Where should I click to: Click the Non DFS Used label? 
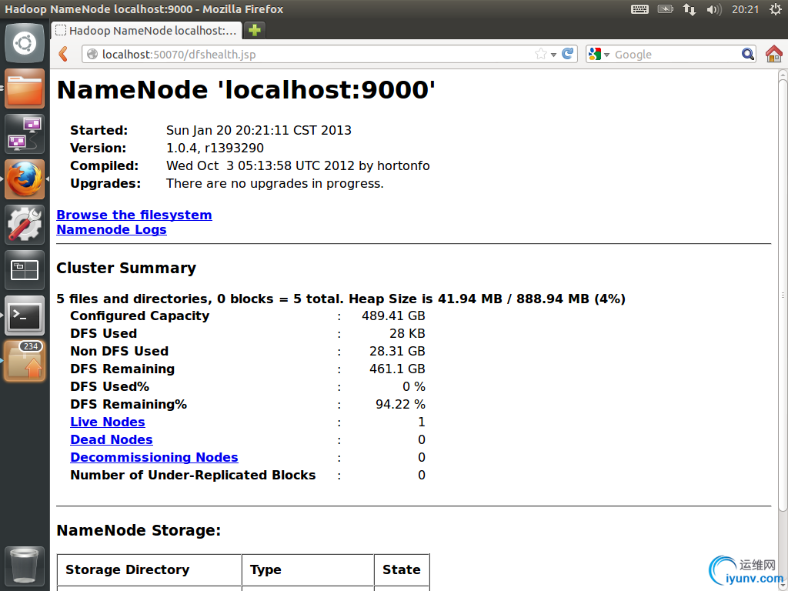pyautogui.click(x=119, y=351)
